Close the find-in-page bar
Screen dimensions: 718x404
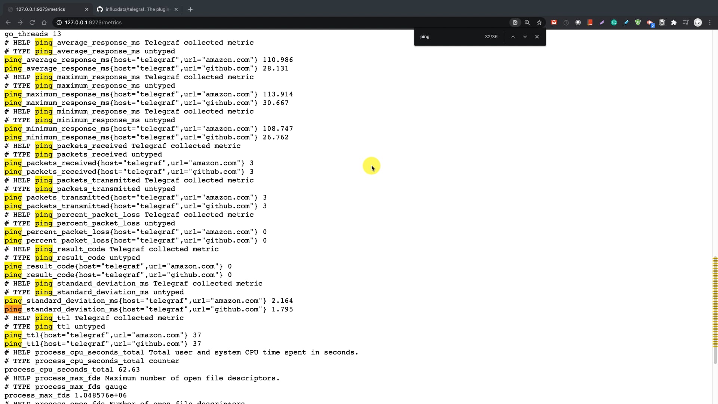(x=537, y=37)
